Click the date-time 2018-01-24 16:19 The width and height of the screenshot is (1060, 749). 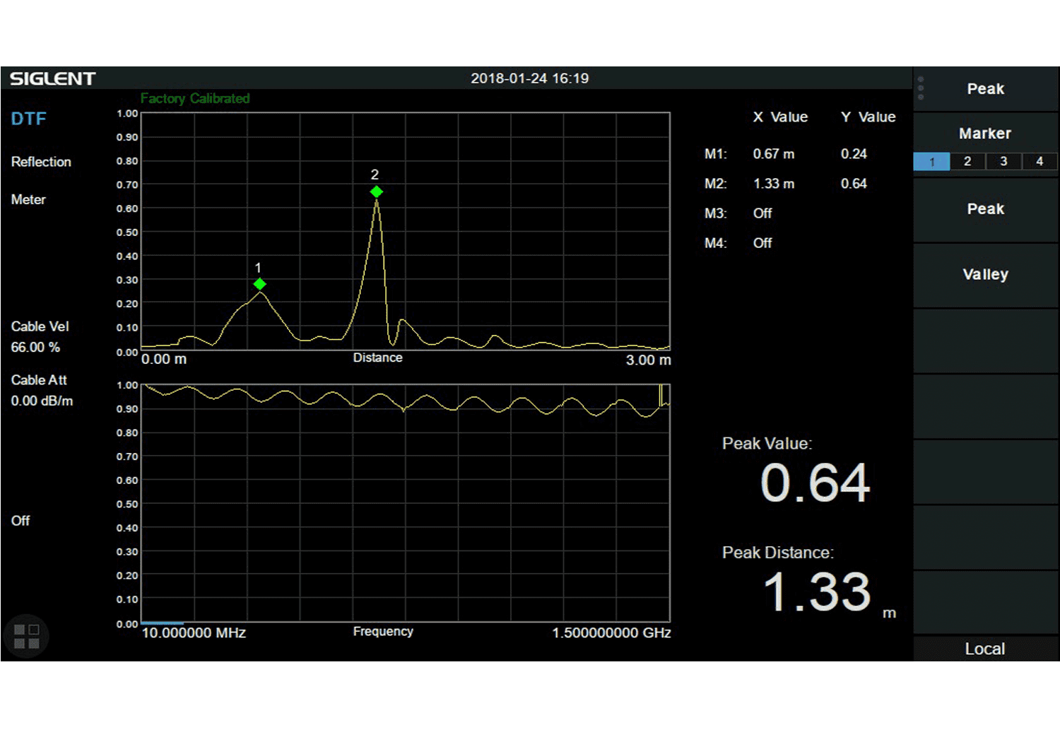tap(530, 78)
